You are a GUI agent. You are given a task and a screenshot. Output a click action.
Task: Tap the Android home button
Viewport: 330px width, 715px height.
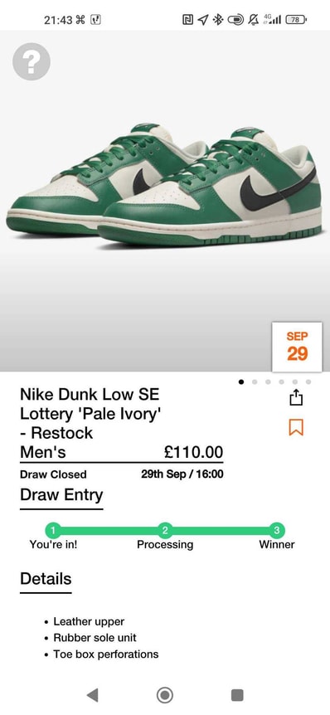(x=164, y=695)
